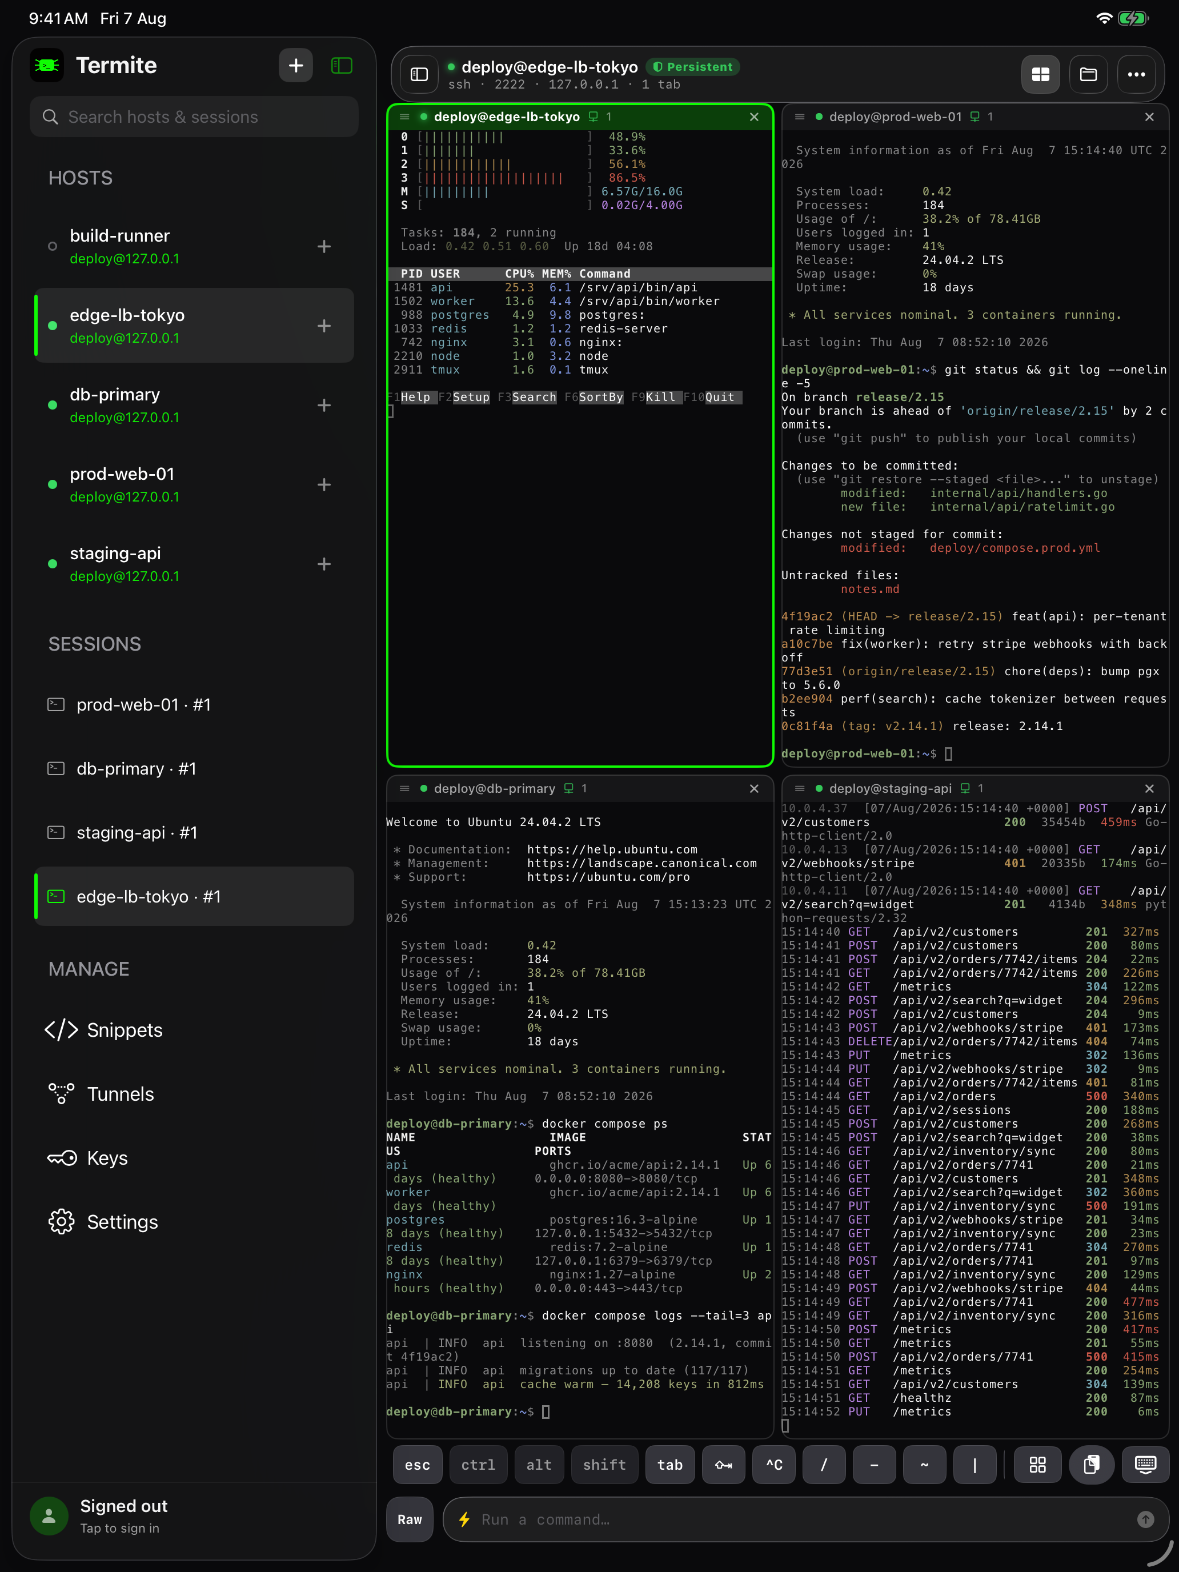Open the file browser folder icon
Viewport: 1179px width, 1572px height.
click(x=1088, y=74)
